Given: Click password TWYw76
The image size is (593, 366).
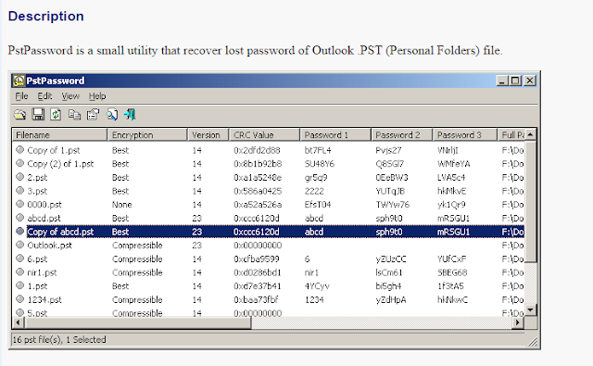Looking at the screenshot, I should pos(393,205).
